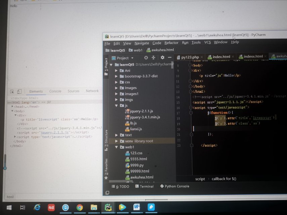Click the DevTools element inspector arrow icon
The image size is (287, 215).
12,91
